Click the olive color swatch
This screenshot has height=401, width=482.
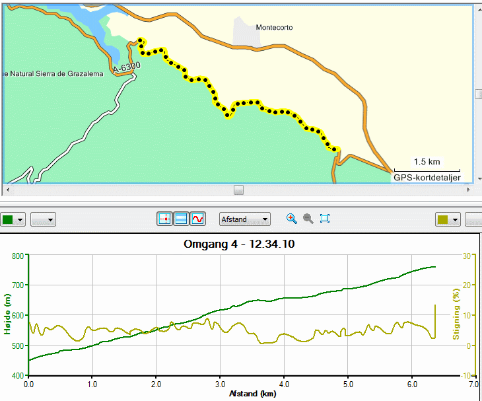(x=442, y=219)
